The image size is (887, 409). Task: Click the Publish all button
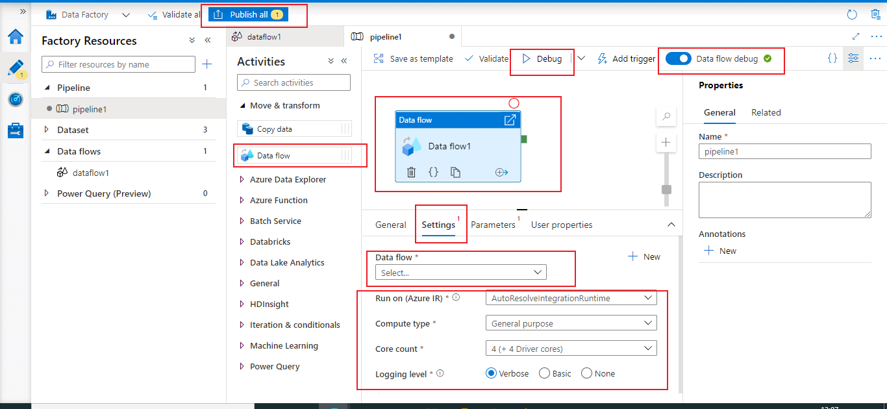coord(248,14)
